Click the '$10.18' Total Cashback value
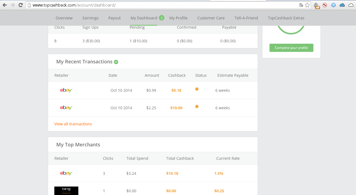Screen dimensions: 356x195 [172, 173]
